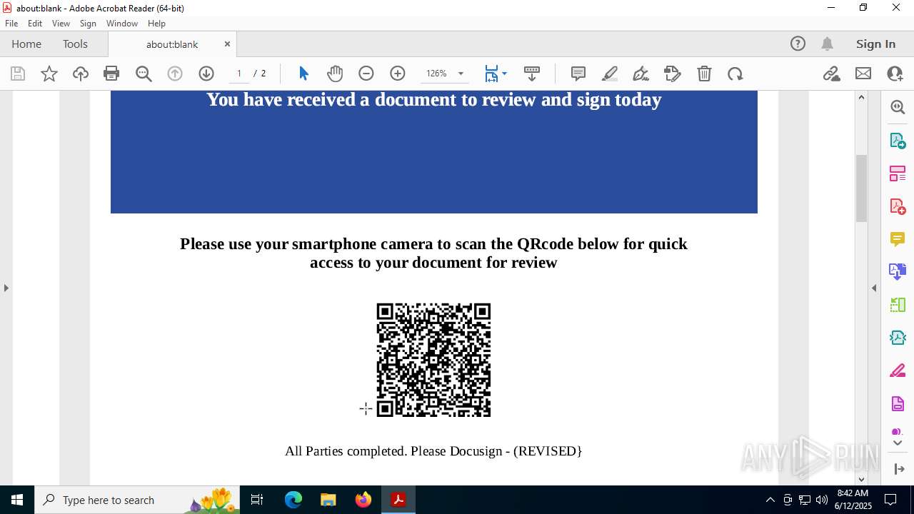Open the Windows Start menu
This screenshot has width=914, height=514.
coord(17,500)
